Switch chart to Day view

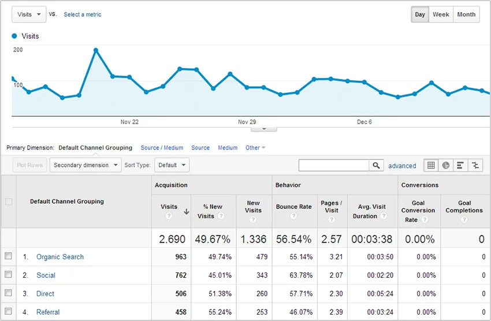pos(420,14)
